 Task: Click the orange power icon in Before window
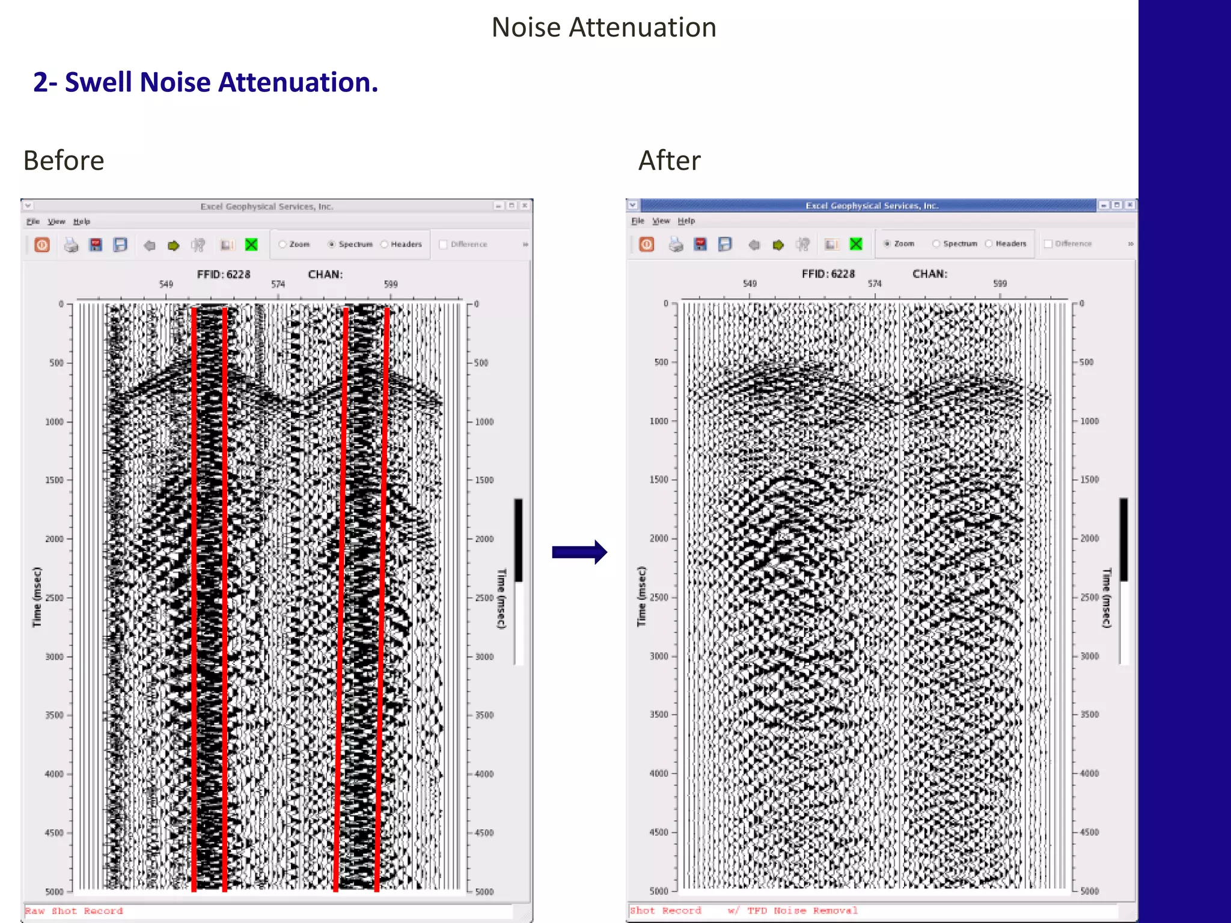pyautogui.click(x=42, y=245)
